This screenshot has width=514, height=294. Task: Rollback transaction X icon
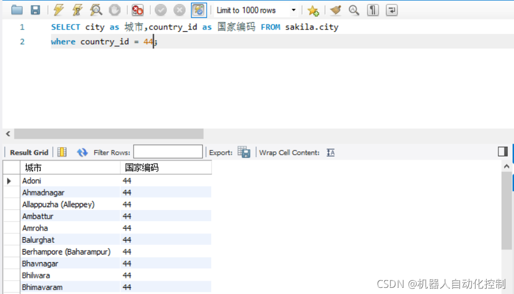click(x=179, y=10)
